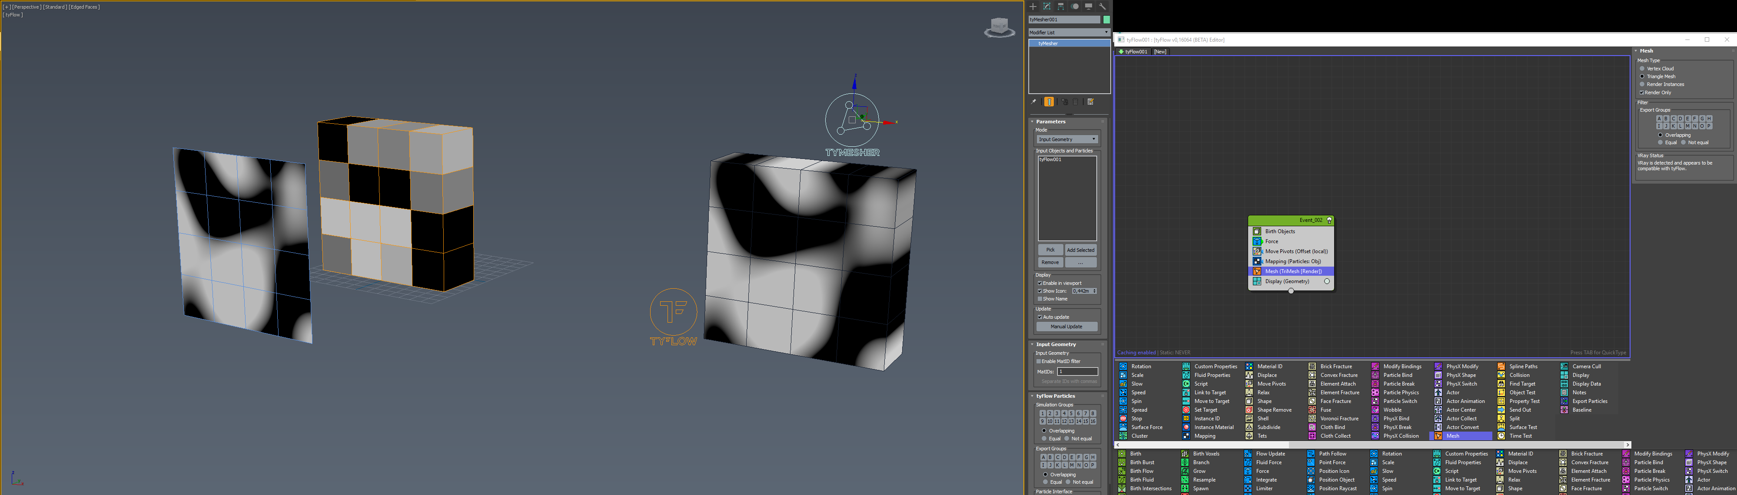The image size is (1737, 495).
Task: Toggle Enable in viewport checkbox
Action: click(x=1040, y=283)
